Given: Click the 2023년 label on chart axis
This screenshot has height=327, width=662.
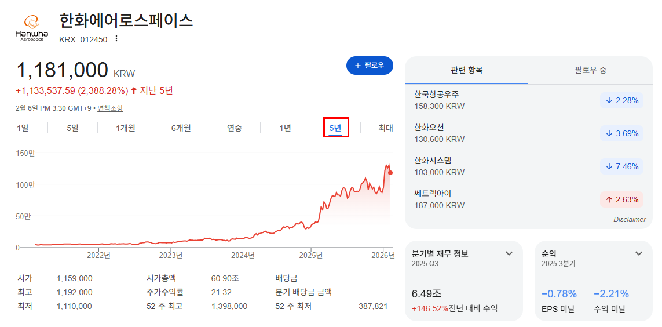Looking at the screenshot, I should [x=170, y=255].
